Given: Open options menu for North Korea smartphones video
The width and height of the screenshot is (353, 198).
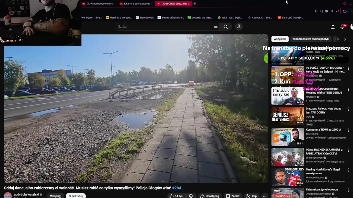Looking at the screenshot, I should click(x=348, y=170).
